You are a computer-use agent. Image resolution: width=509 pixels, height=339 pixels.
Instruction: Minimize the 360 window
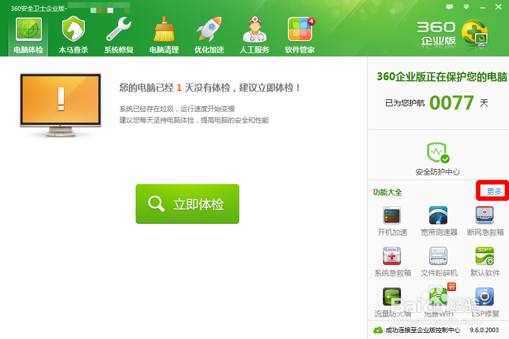click(x=483, y=7)
